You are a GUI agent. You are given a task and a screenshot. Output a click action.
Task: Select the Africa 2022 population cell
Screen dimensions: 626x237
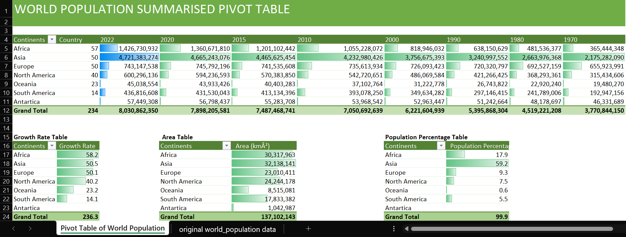[129, 48]
